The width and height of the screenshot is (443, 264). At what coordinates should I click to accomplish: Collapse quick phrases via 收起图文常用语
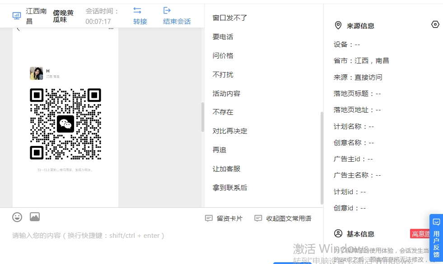tap(283, 218)
